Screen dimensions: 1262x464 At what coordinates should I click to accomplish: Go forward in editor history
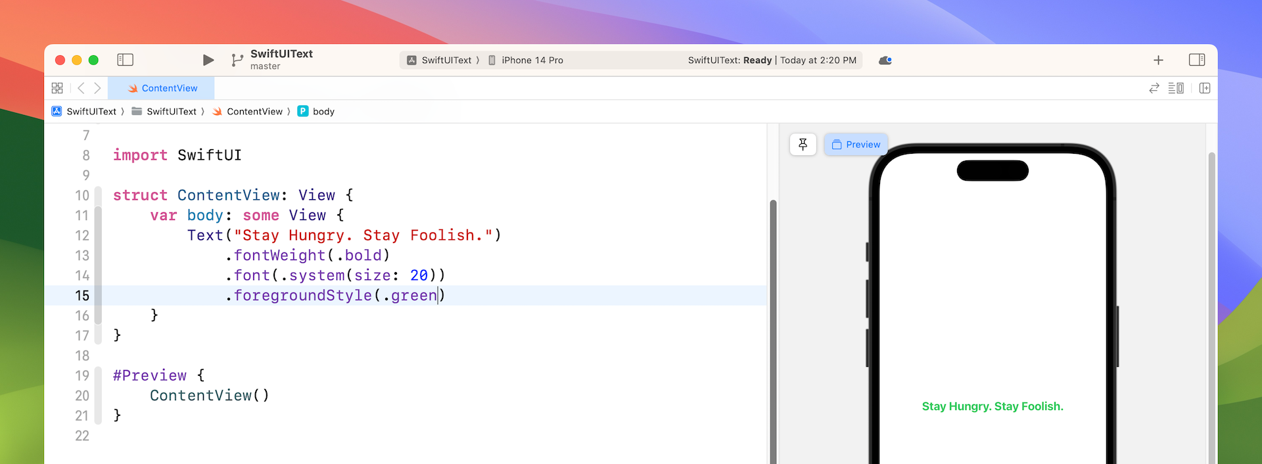[97, 88]
